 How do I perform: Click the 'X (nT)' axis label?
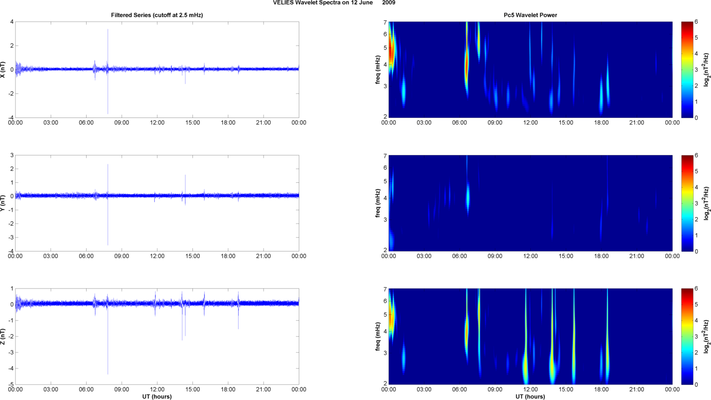point(4,70)
